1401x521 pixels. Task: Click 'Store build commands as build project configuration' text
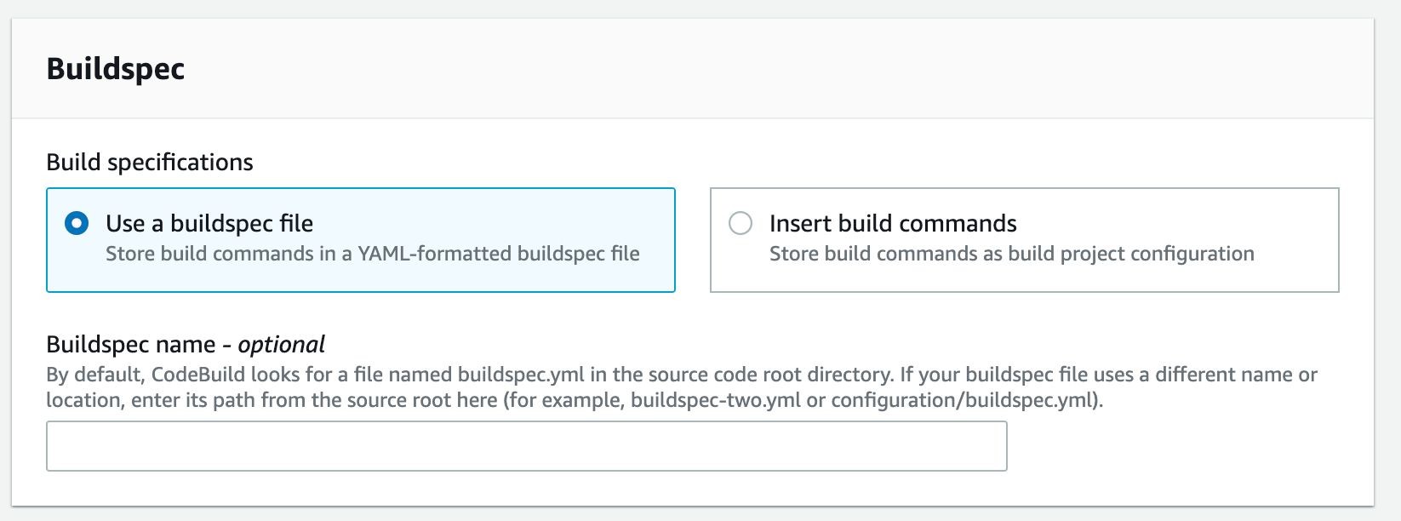tap(1012, 254)
